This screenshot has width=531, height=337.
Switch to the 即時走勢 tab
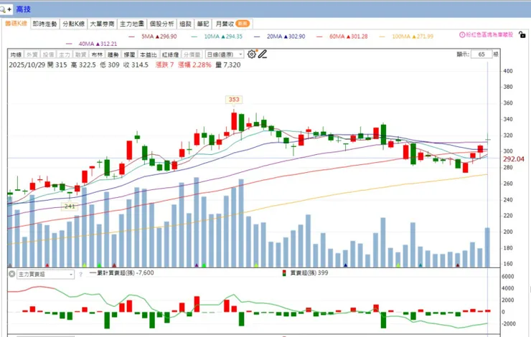(x=44, y=24)
